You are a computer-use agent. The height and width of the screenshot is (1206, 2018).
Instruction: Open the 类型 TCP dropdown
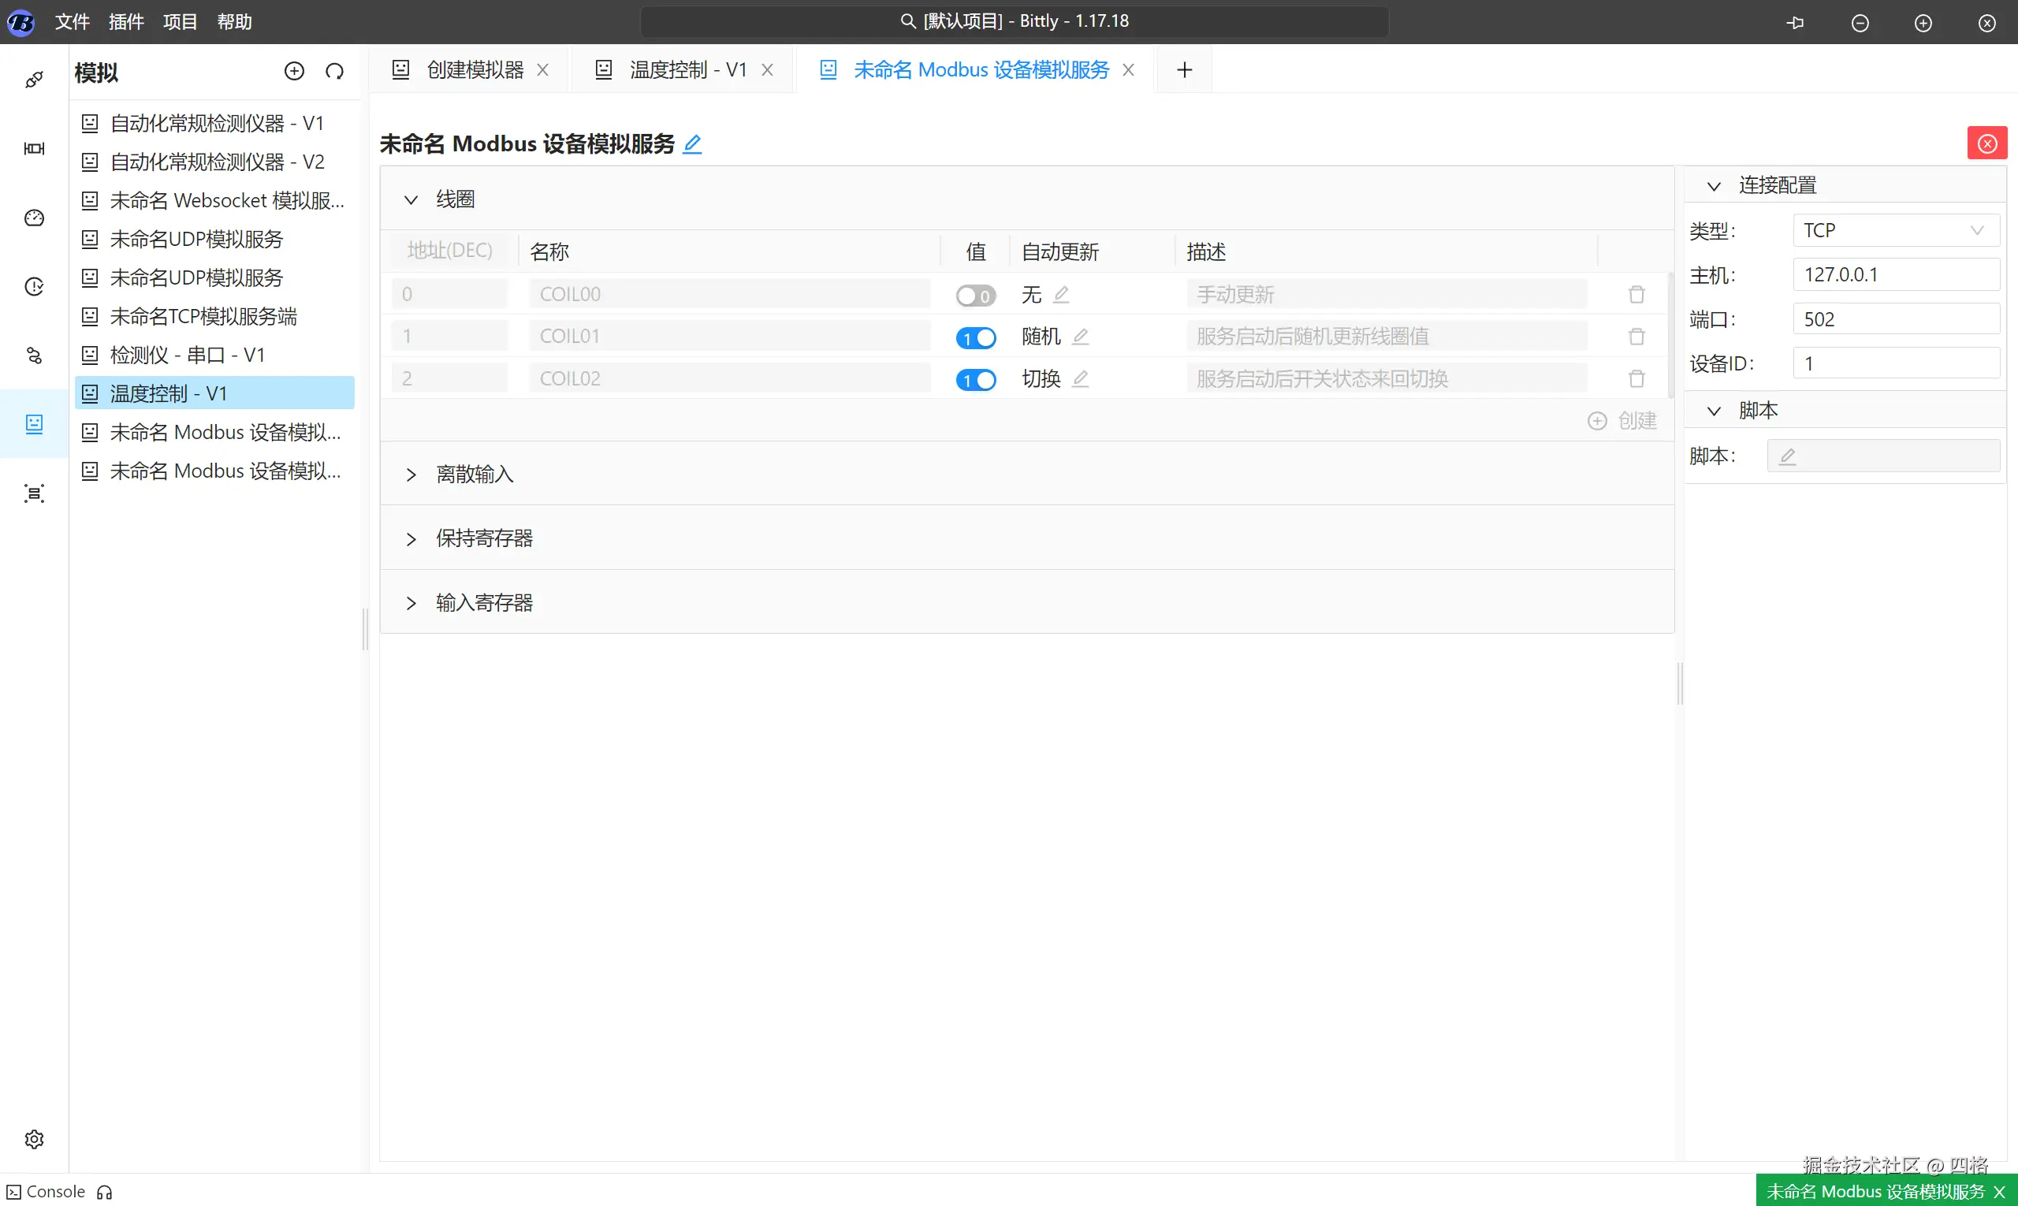point(1895,231)
